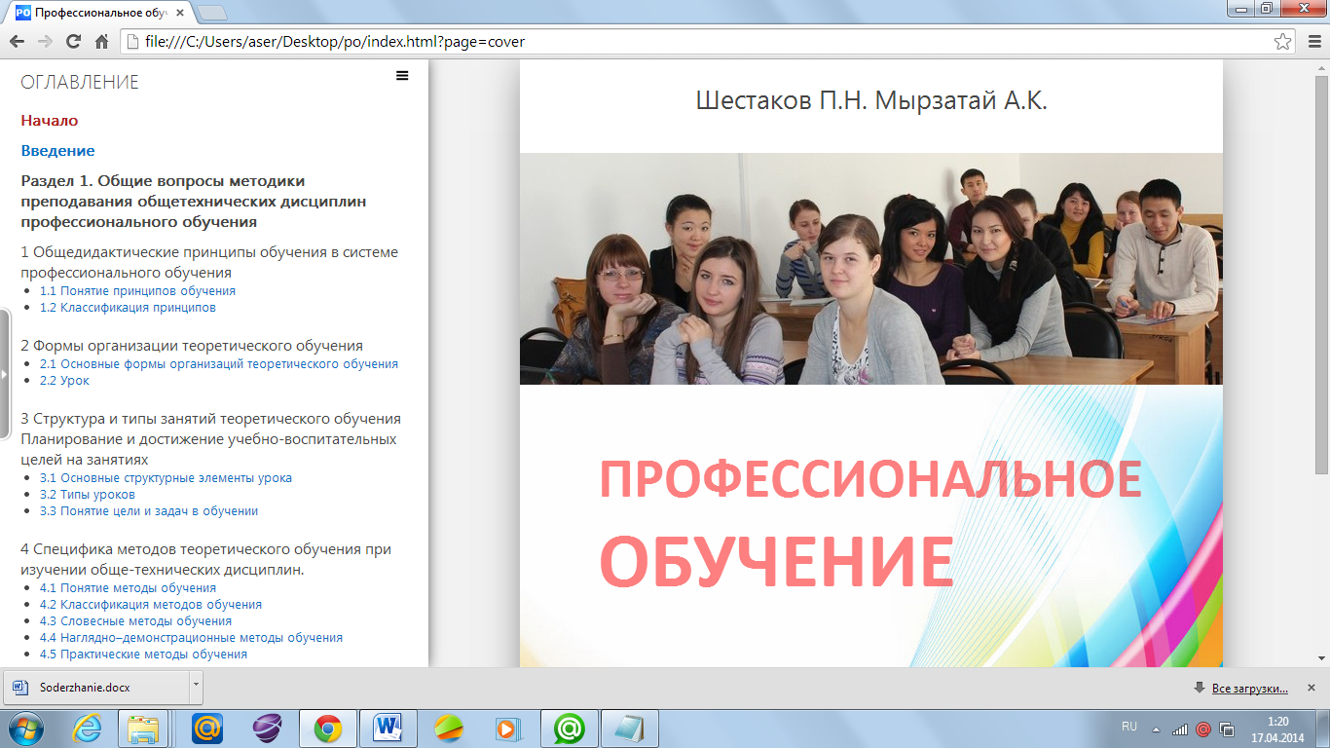Click the RU language indicator

[1129, 727]
